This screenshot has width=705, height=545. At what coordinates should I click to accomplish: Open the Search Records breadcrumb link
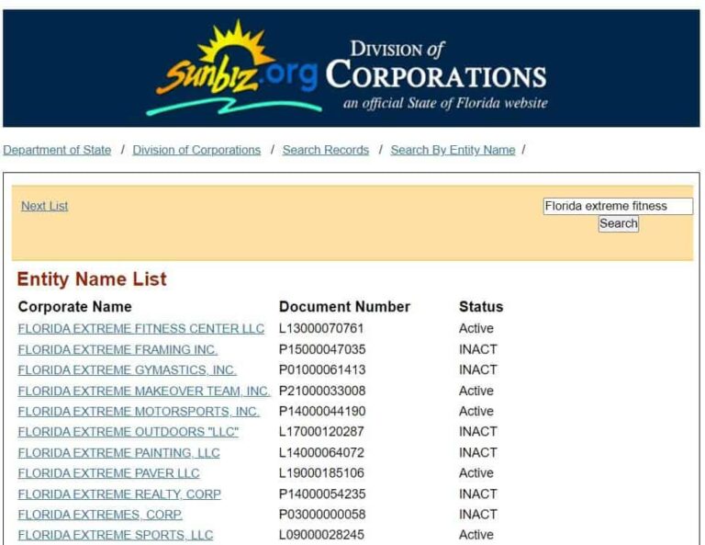pos(325,150)
